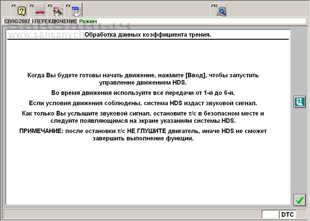The image size is (310, 221).
Task: Click the heading Обработка данных коэффициента трения
Action: (148, 35)
